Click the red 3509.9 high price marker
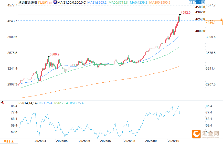 (x=55, y=54)
